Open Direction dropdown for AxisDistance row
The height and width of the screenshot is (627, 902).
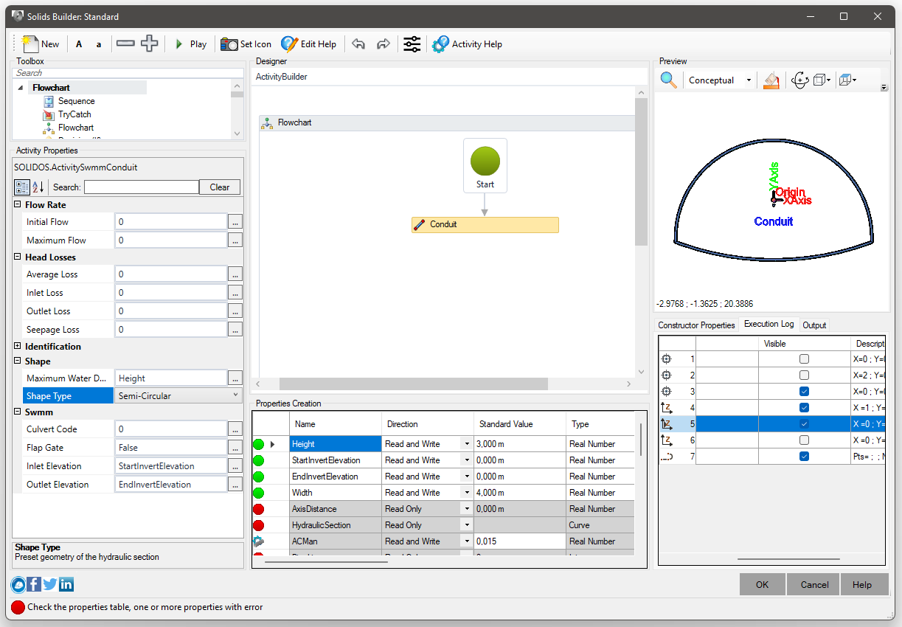click(x=467, y=509)
